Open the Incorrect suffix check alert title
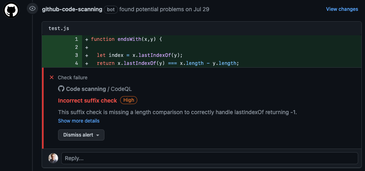Screen dimensions: 365x171 [x=87, y=101]
